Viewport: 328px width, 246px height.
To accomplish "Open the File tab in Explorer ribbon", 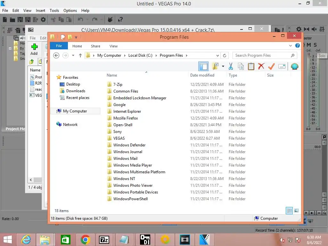I will pyautogui.click(x=59, y=46).
